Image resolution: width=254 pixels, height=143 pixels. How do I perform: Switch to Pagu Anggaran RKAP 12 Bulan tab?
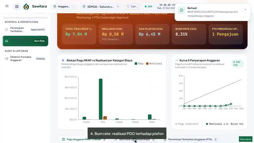(x=84, y=140)
